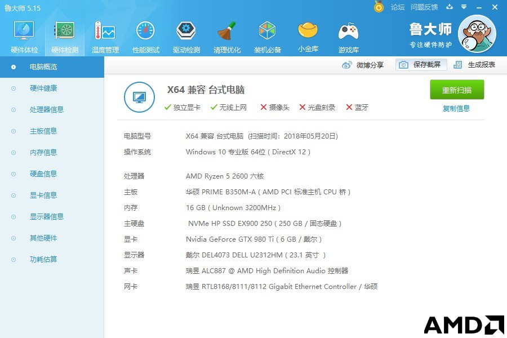Close the 鲁大师 window
Viewport: 507px width, 338px height.
(x=495, y=7)
